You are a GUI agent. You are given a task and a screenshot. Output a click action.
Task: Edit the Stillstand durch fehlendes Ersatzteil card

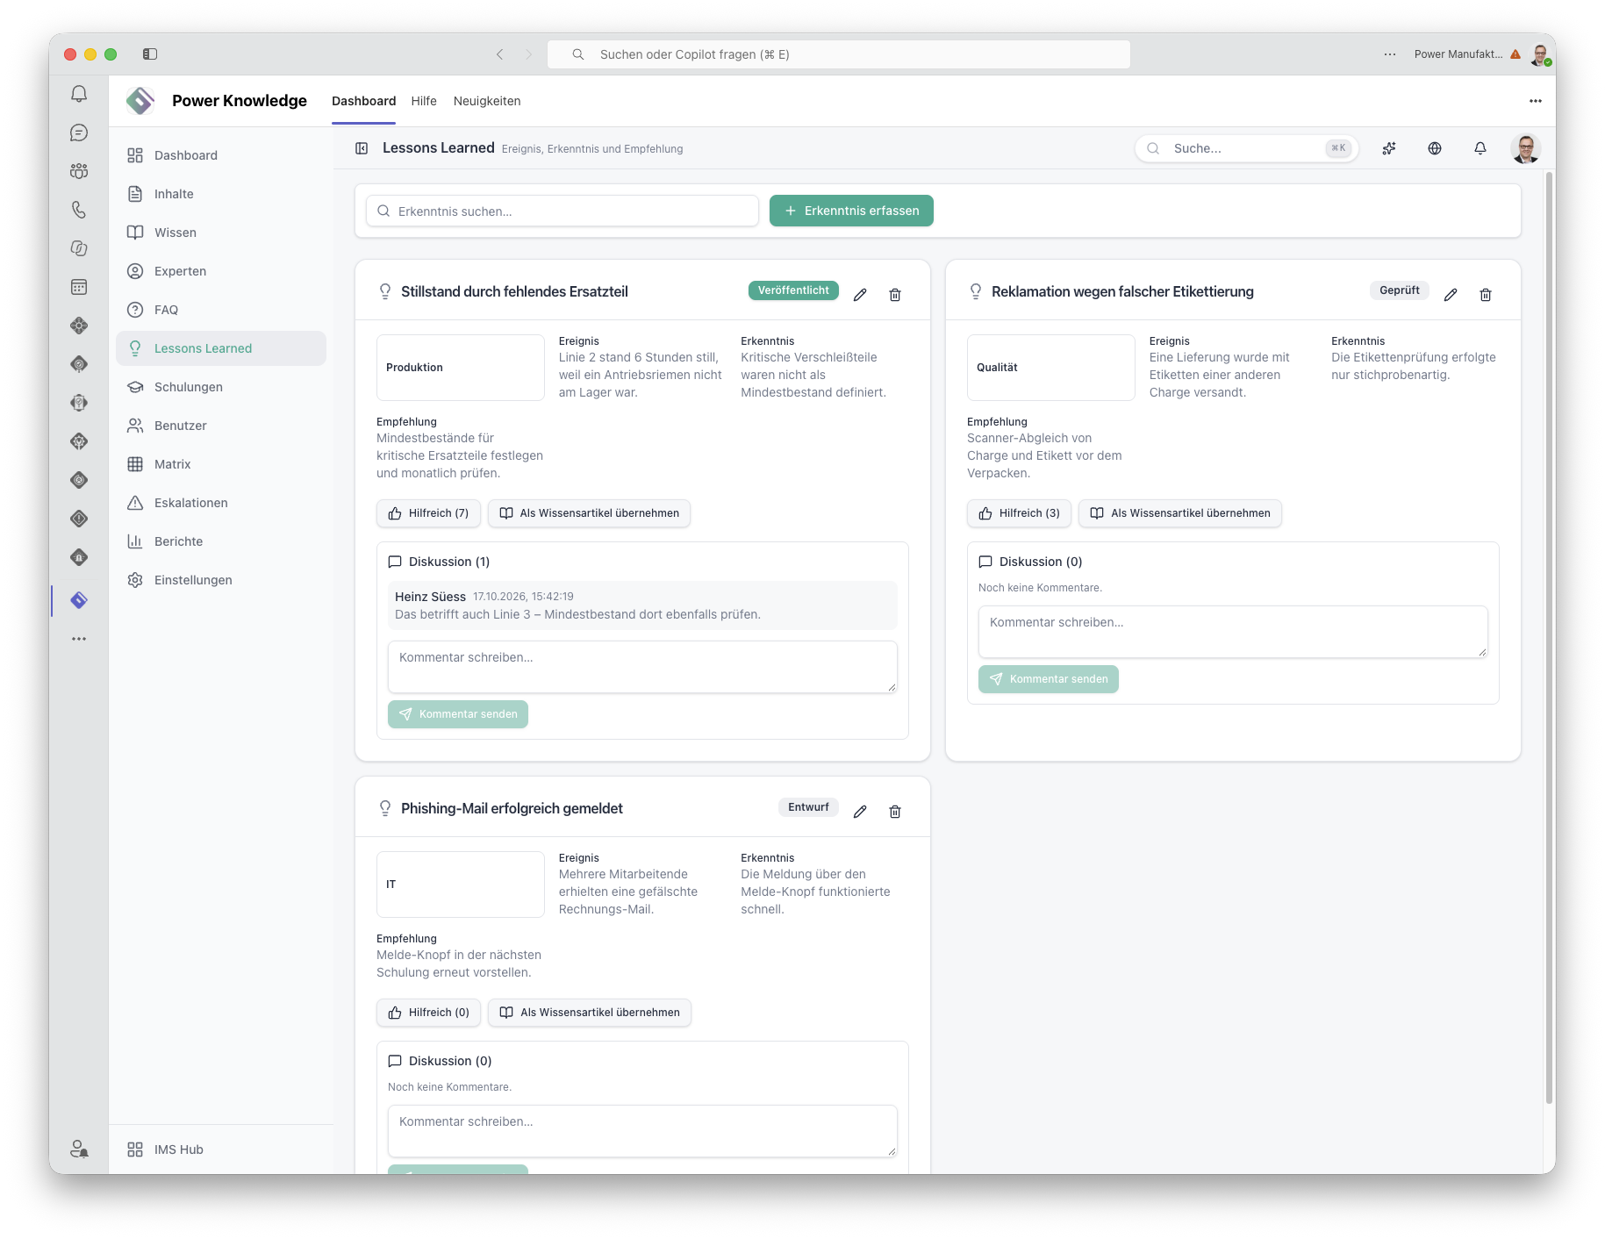(x=860, y=295)
